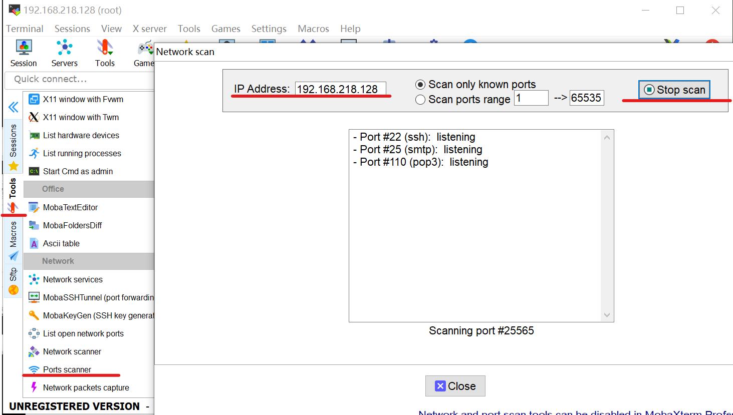Viewport: 733px width, 415px height.
Task: Click Network services icon
Action: 34,279
